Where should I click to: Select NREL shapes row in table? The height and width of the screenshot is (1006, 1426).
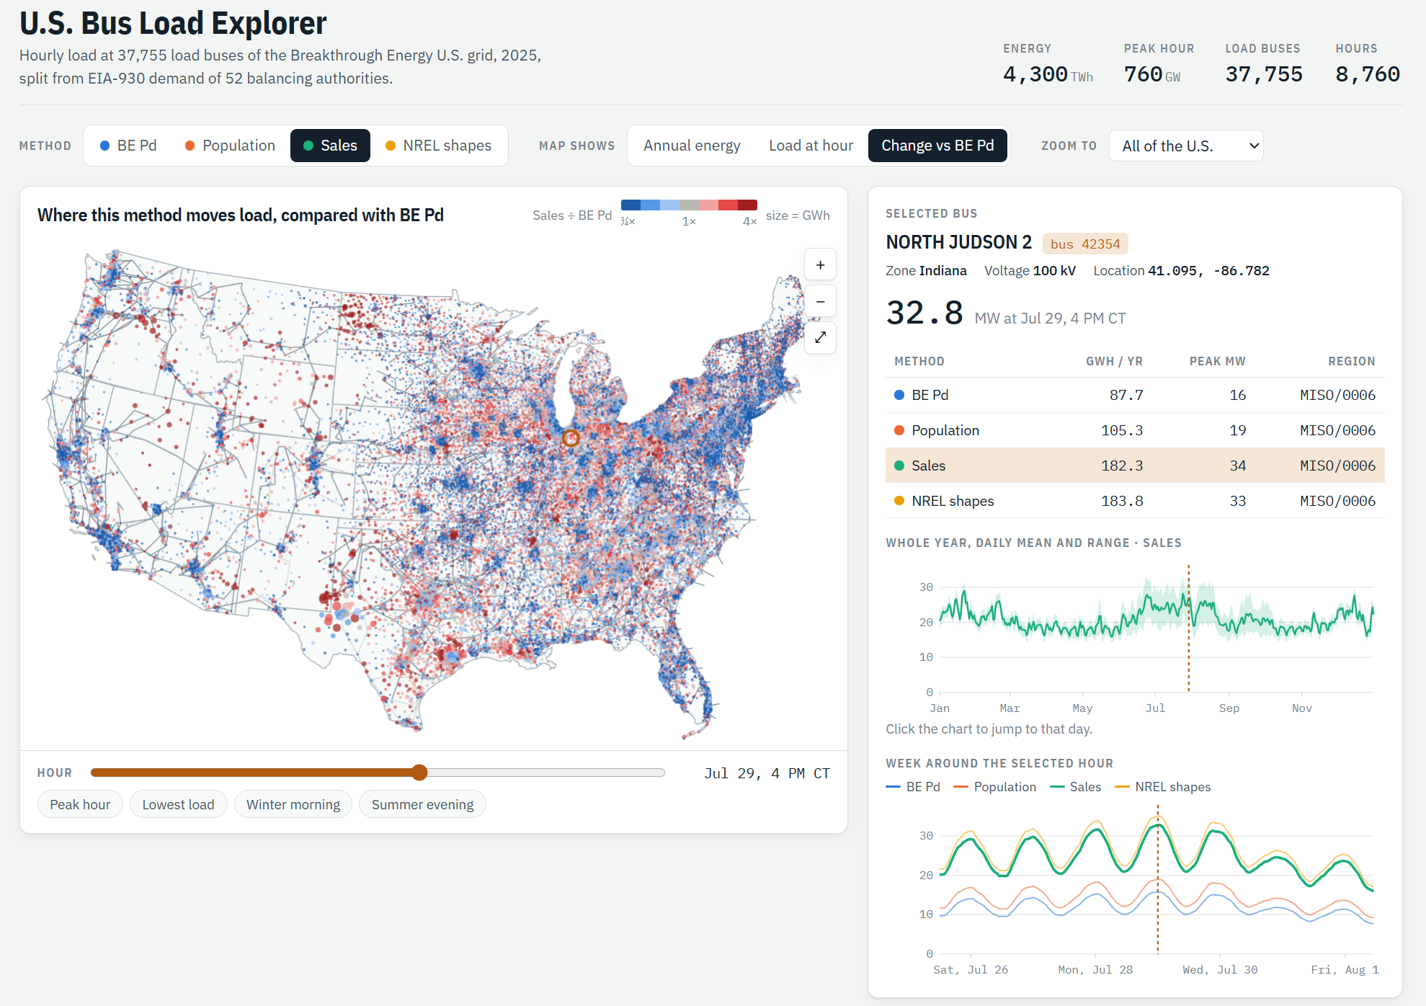click(x=1135, y=501)
